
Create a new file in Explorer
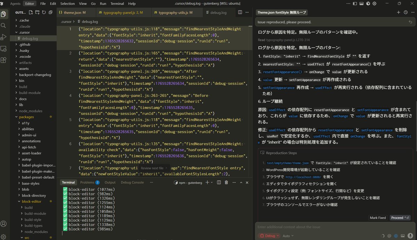31,13
